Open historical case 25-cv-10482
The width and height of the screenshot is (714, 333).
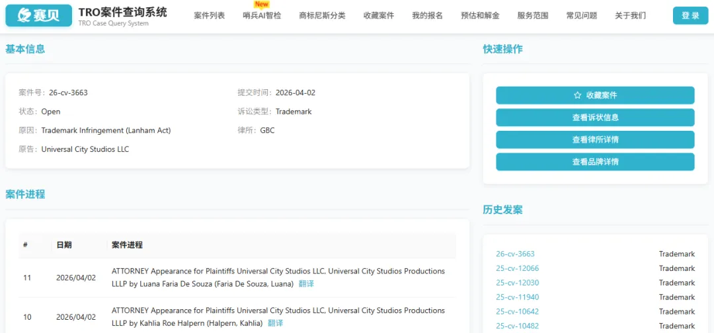(x=517, y=326)
